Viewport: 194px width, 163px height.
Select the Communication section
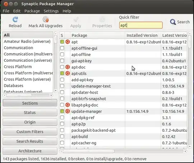click(28, 48)
